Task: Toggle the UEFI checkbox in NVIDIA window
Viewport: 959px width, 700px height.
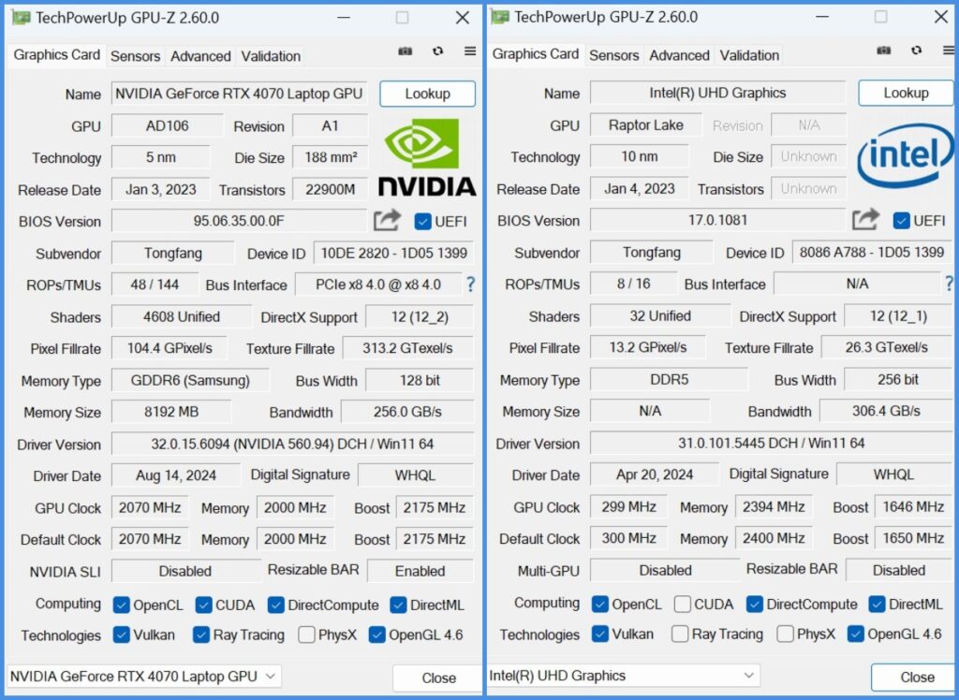Action: (423, 222)
